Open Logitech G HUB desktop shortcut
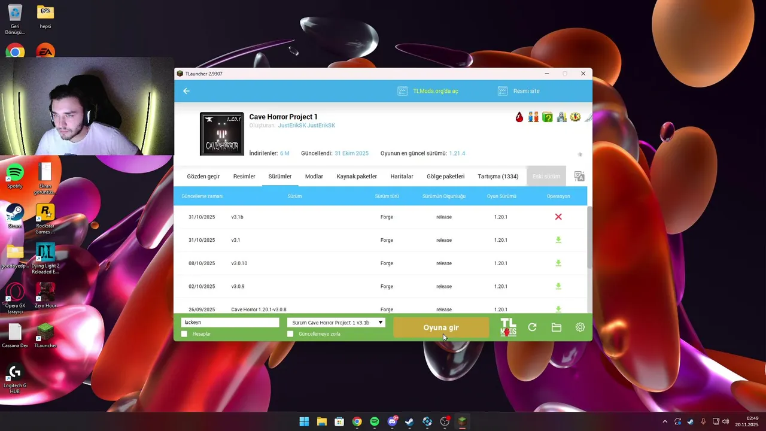The height and width of the screenshot is (431, 766). pos(15,378)
